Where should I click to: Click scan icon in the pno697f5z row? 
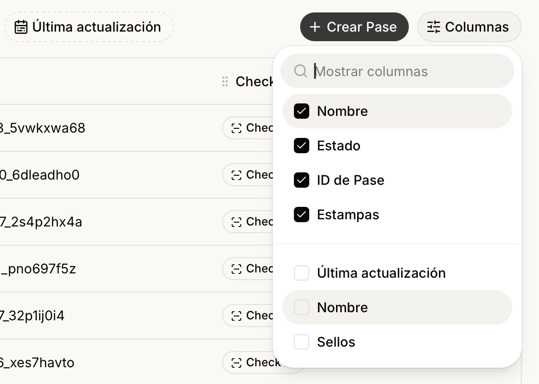pos(236,269)
